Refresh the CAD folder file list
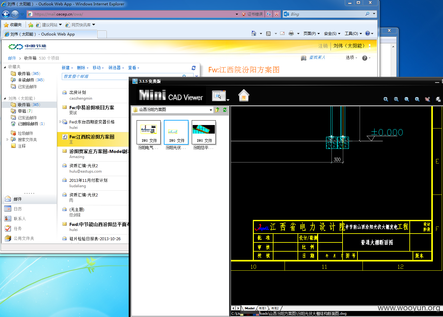443x317 pixels. 225,110
